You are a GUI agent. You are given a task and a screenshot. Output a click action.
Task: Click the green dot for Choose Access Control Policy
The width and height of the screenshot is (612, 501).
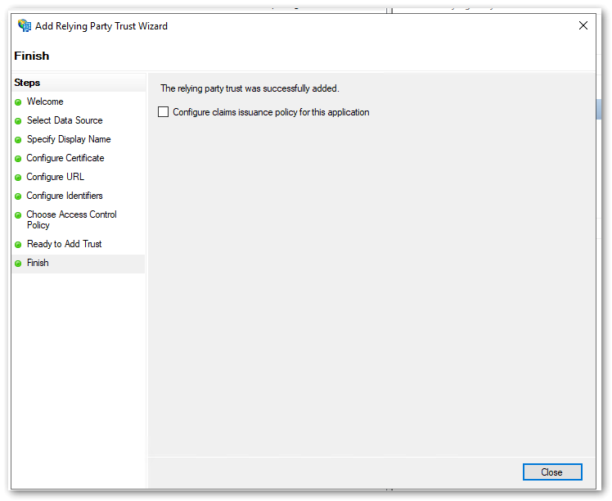coord(18,215)
